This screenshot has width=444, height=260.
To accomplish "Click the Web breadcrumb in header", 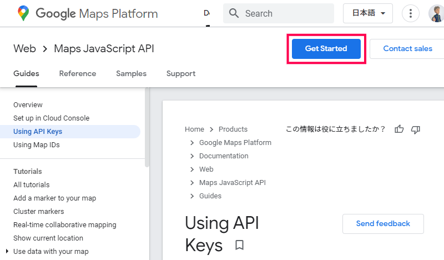I will 24,48.
